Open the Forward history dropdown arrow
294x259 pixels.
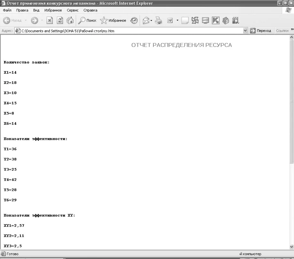42,20
